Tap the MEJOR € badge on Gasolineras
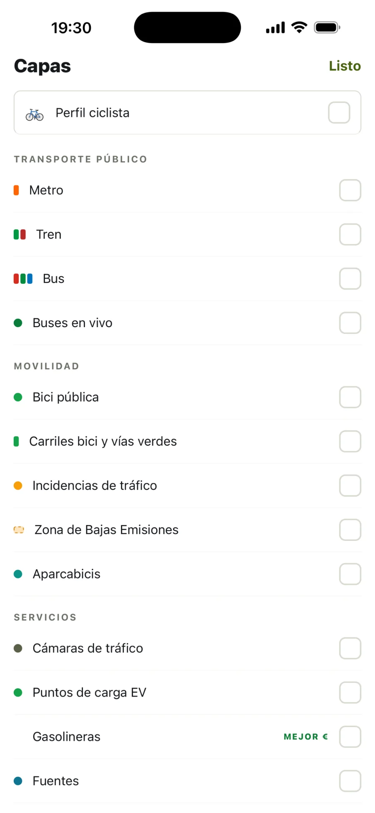The image size is (375, 813). [x=306, y=737]
